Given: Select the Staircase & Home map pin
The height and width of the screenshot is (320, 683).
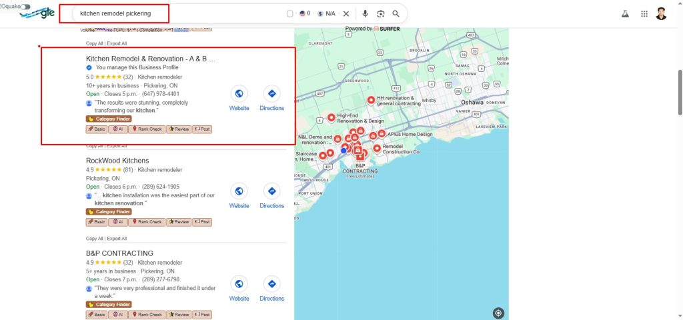Looking at the screenshot, I should (323, 155).
